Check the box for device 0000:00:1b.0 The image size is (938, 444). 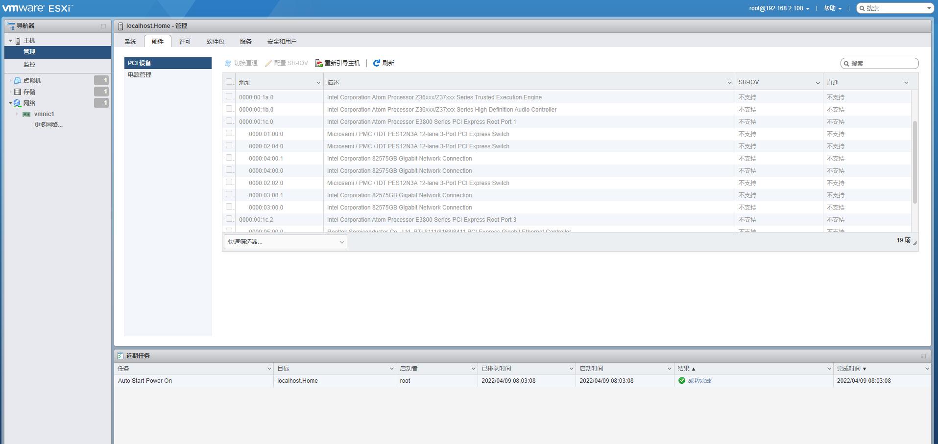click(x=229, y=109)
